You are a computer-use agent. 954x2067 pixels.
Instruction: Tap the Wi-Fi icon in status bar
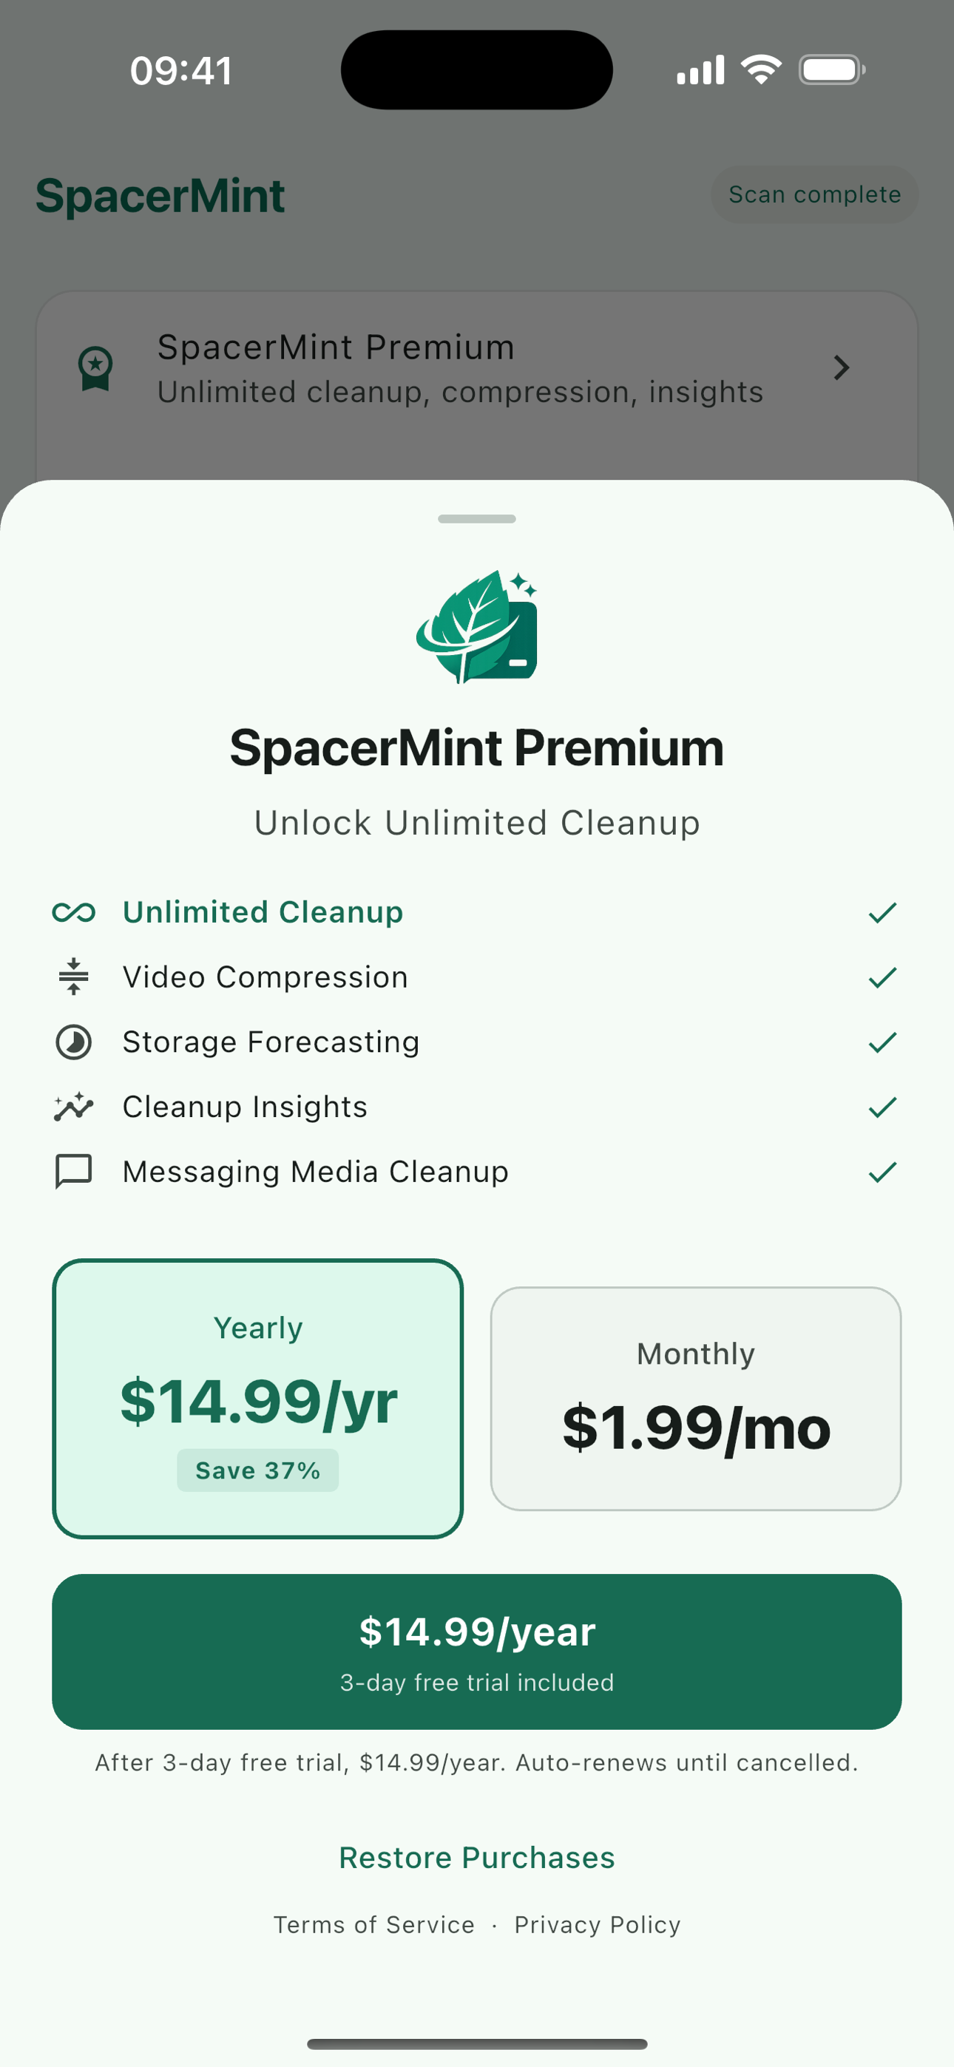click(x=760, y=69)
